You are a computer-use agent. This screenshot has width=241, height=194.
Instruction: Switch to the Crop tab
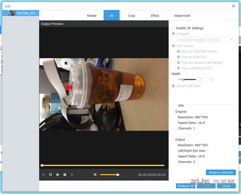[x=131, y=16]
